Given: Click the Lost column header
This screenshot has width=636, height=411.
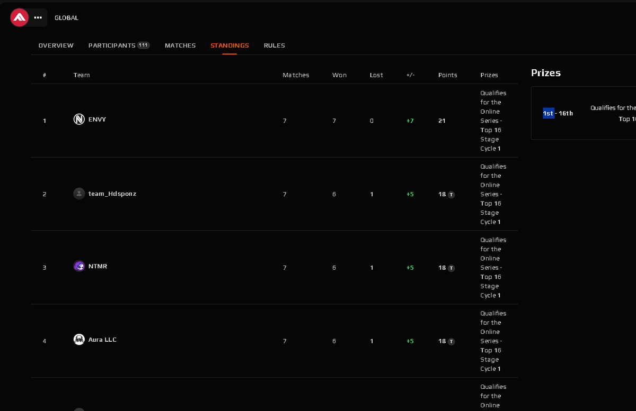Looking at the screenshot, I should coord(376,75).
